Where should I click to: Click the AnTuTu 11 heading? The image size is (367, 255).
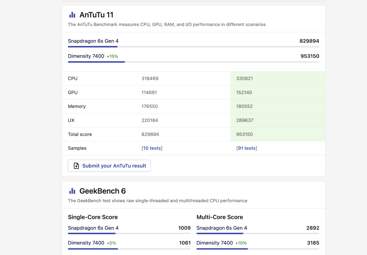96,15
